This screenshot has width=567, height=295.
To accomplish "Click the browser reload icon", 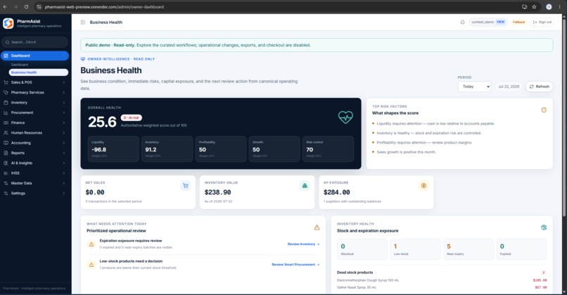I will tap(27, 7).
